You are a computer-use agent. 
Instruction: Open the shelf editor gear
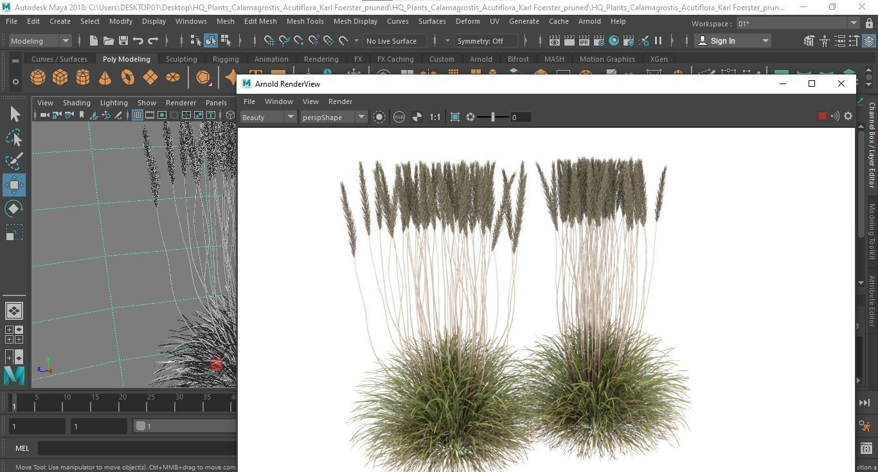[x=15, y=82]
